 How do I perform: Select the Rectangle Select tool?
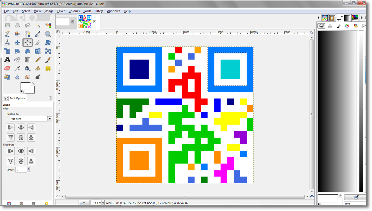click(x=7, y=25)
